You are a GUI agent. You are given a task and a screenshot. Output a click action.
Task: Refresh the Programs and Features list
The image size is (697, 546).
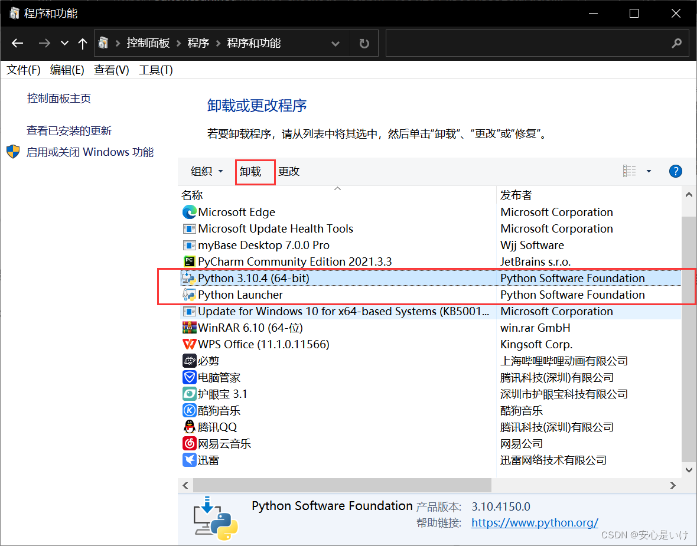tap(364, 44)
